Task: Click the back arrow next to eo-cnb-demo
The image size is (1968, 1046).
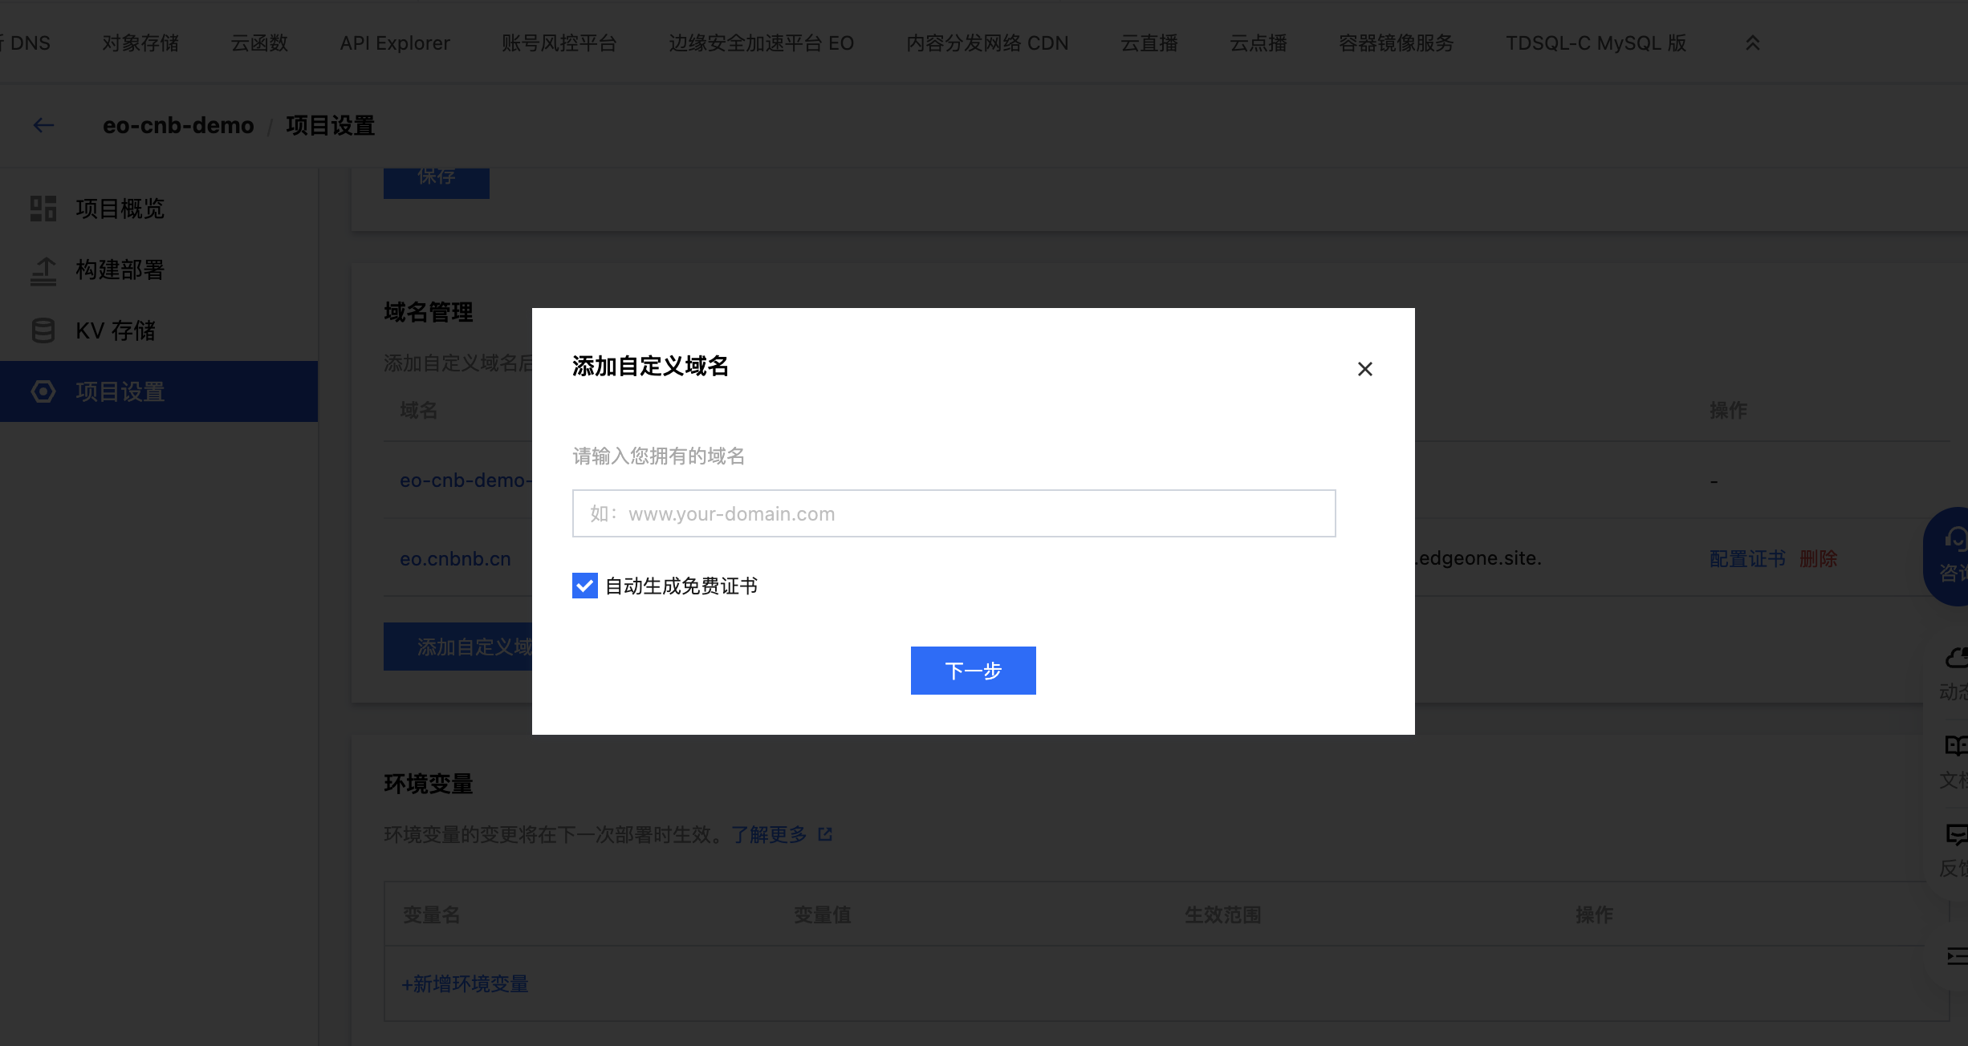Action: [x=43, y=125]
